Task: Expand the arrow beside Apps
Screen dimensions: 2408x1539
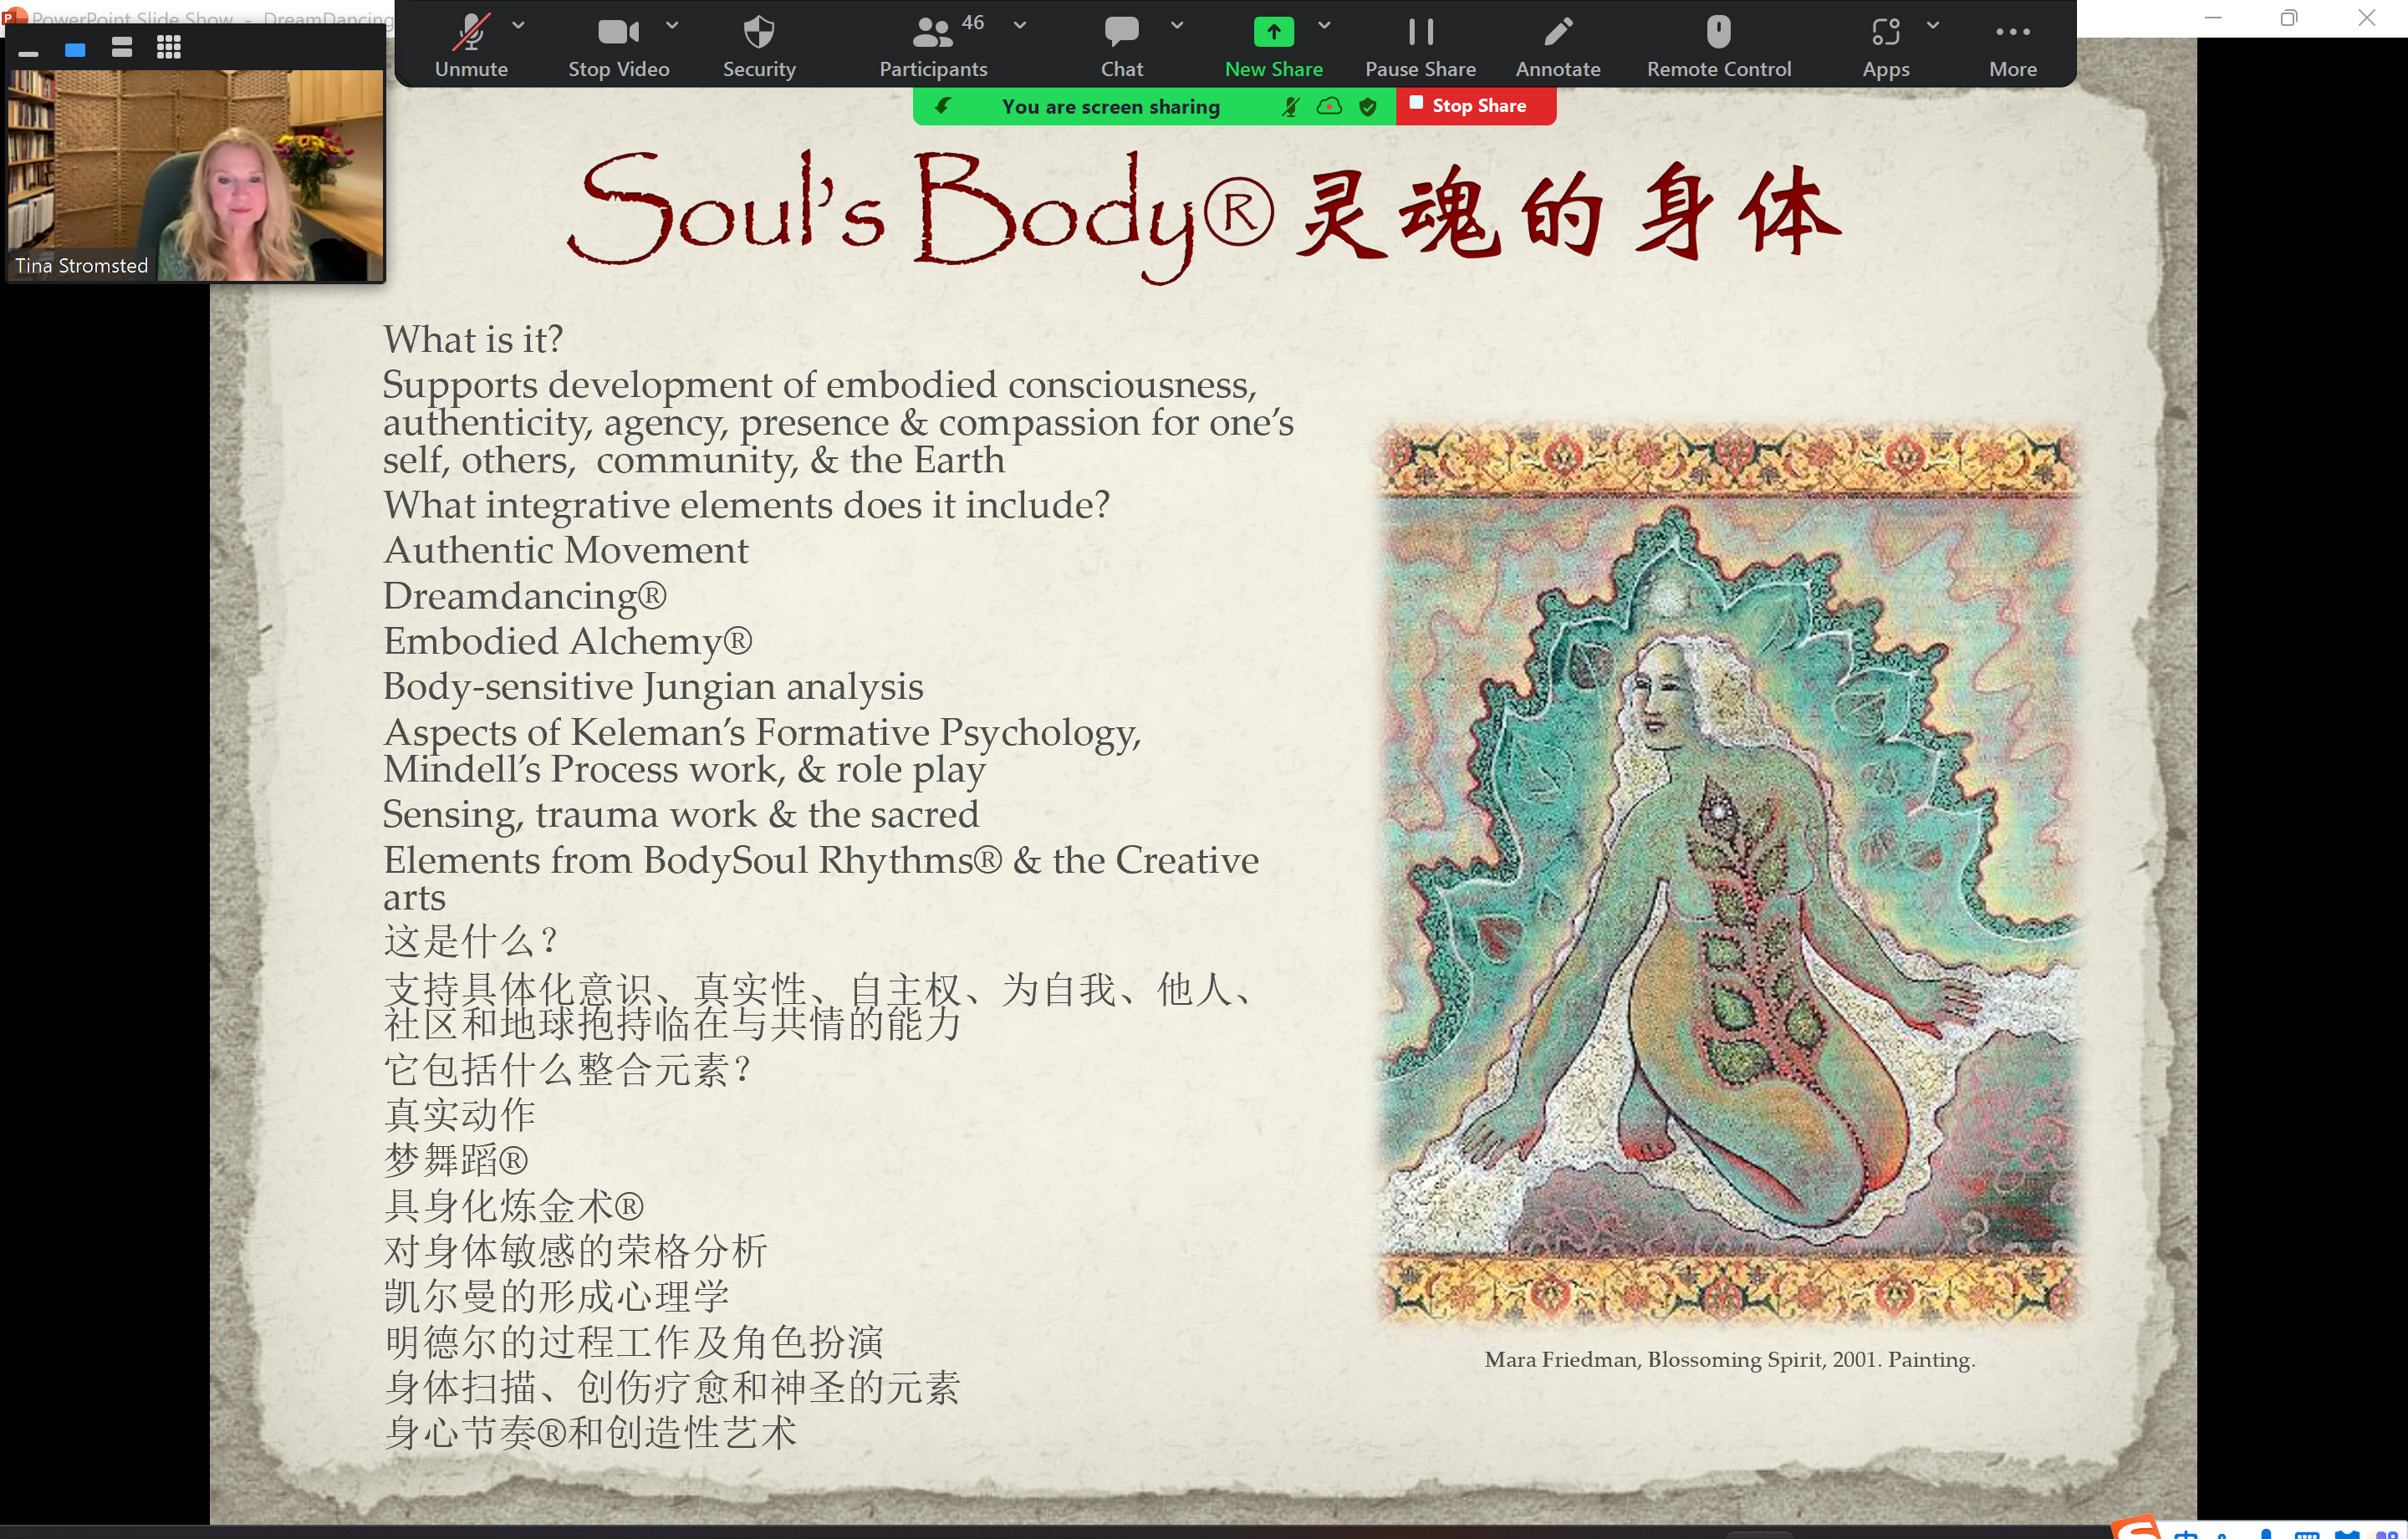Action: pos(1933,26)
